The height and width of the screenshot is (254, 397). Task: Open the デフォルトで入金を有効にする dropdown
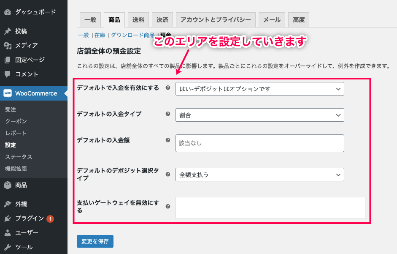point(259,89)
